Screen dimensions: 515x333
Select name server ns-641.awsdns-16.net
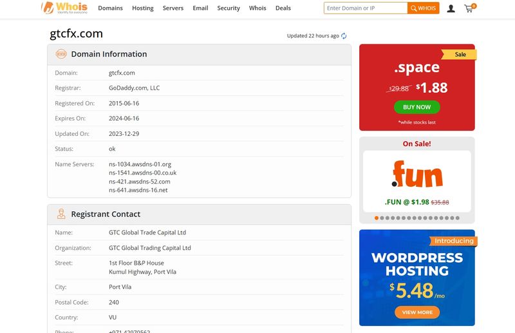(138, 190)
